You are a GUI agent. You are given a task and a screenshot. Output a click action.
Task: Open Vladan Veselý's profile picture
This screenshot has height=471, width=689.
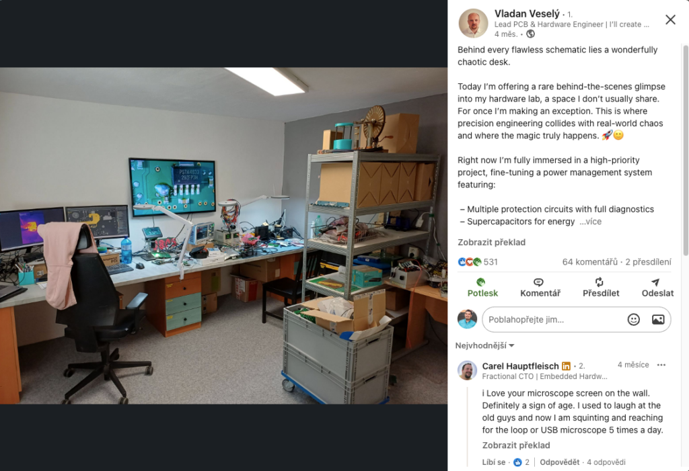point(473,24)
